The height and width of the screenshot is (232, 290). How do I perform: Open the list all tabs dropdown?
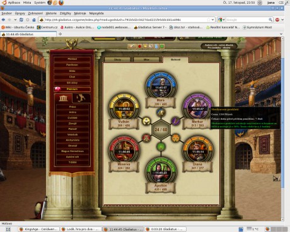tap(281, 34)
